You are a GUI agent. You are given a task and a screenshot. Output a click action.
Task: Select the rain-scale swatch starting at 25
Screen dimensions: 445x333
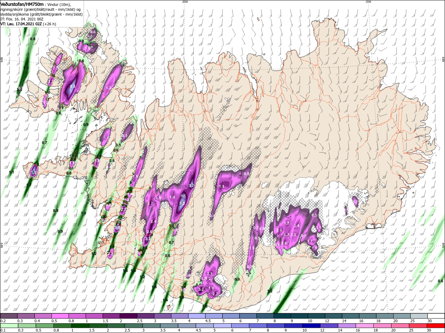coord(418,325)
